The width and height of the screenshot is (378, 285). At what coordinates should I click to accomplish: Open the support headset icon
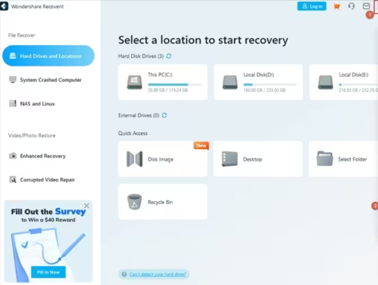point(352,6)
